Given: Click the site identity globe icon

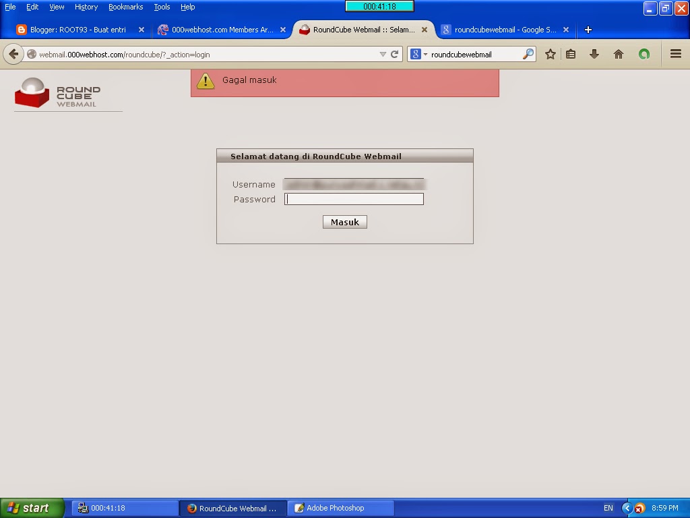Looking at the screenshot, I should tap(31, 54).
